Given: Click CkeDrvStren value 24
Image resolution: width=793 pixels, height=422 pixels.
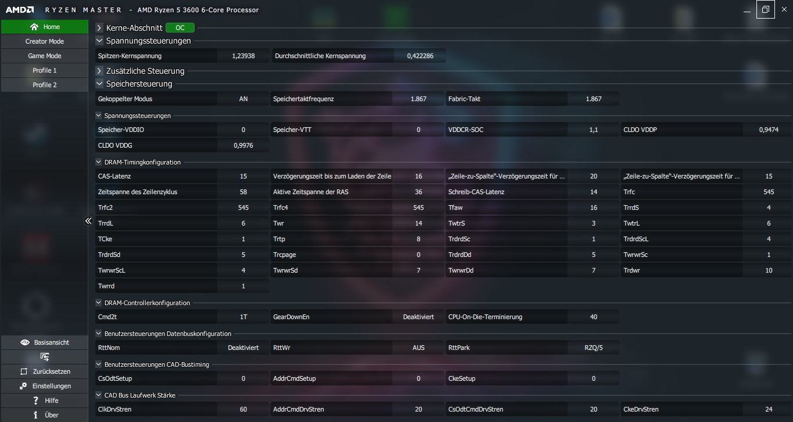Looking at the screenshot, I should coord(769,409).
